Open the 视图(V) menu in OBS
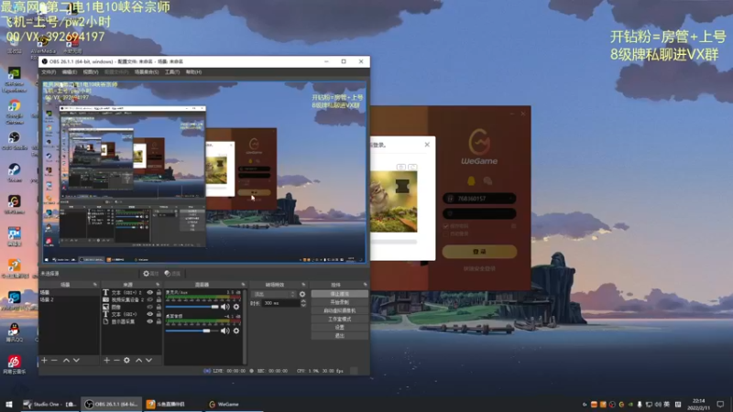This screenshot has height=412, width=733. click(91, 72)
